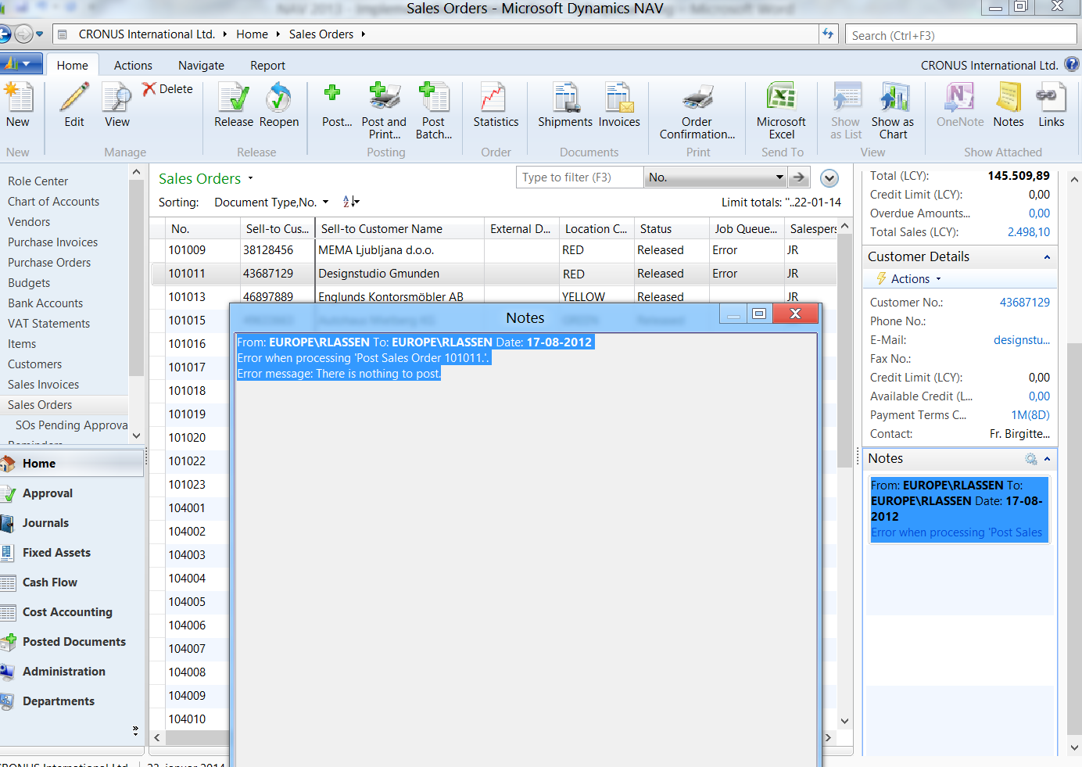Open Posted Documents in navigation pane

coord(73,642)
